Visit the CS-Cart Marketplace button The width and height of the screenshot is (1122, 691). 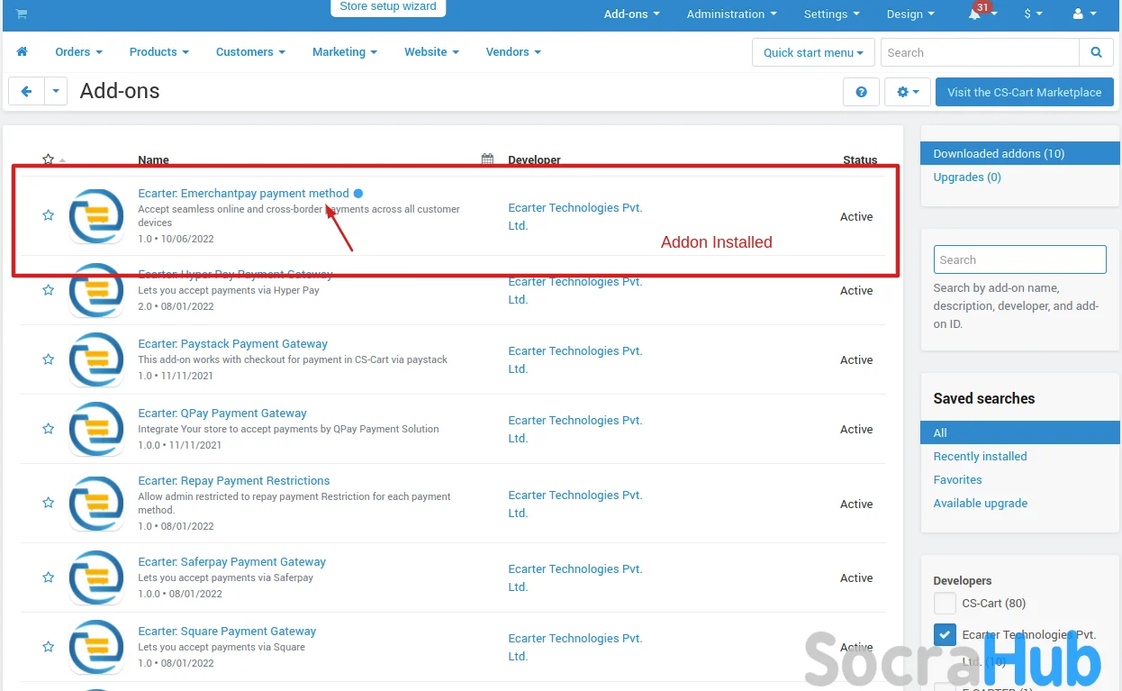(1024, 92)
